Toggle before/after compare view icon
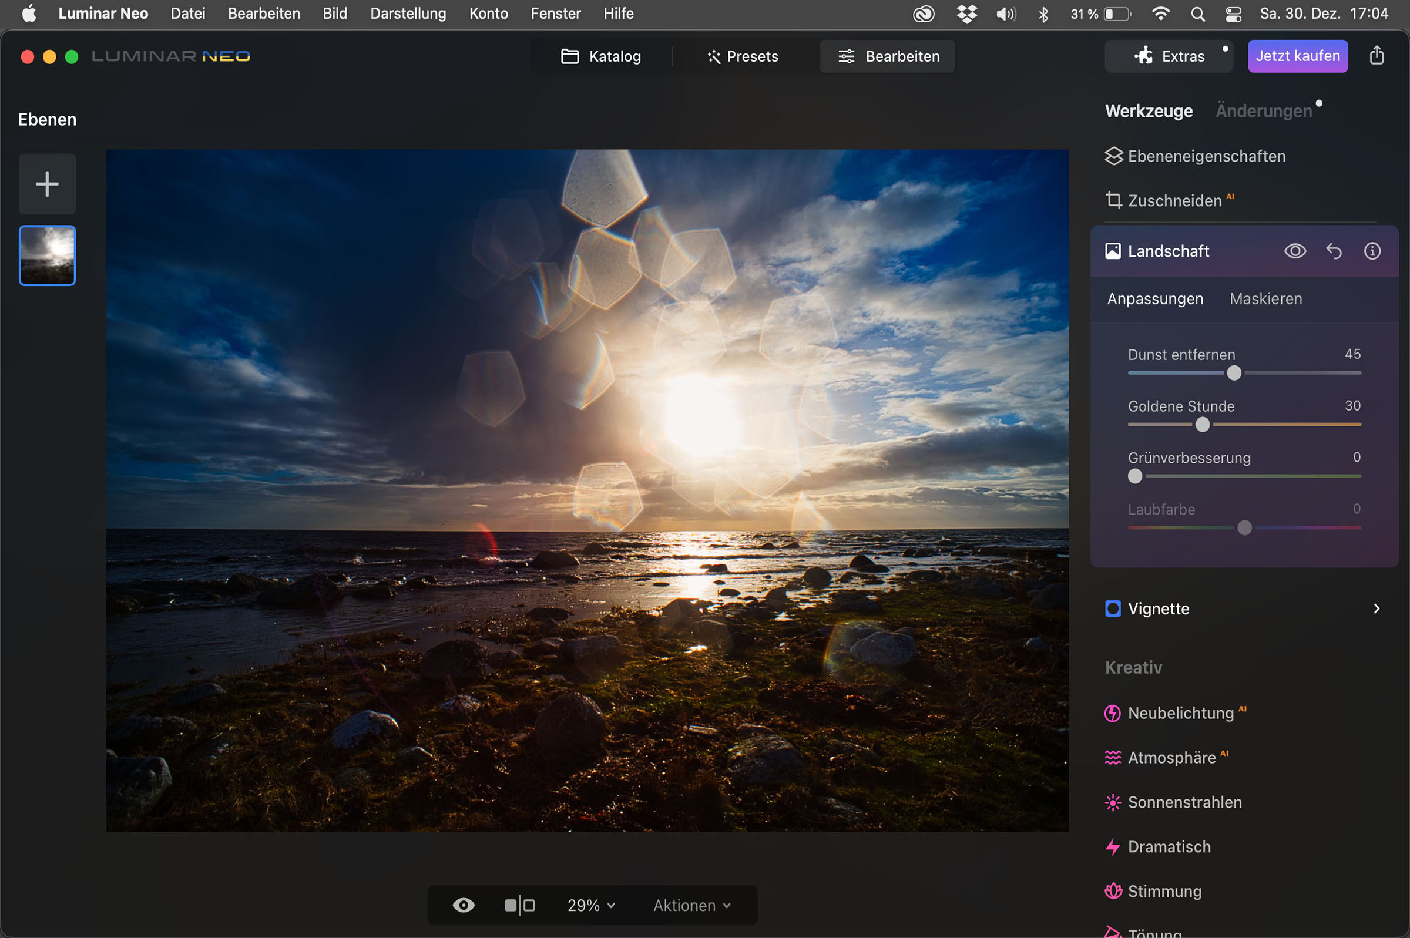Image resolution: width=1410 pixels, height=938 pixels. [x=519, y=905]
